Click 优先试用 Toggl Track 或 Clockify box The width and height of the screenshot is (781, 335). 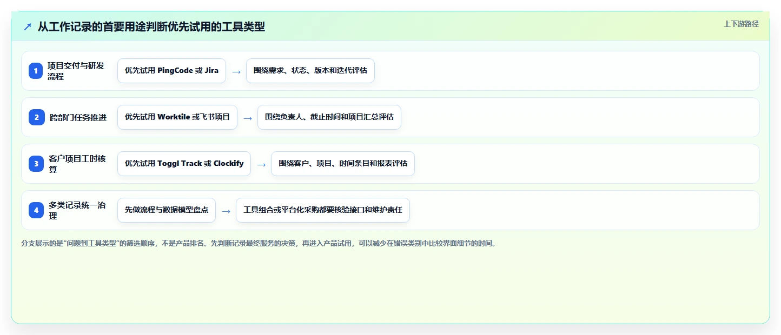184,164
